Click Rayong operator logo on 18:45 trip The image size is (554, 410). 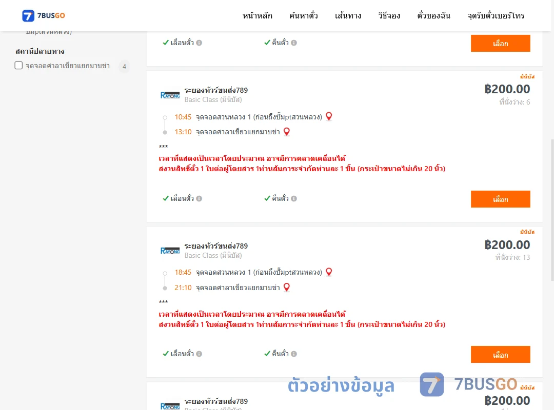(170, 251)
